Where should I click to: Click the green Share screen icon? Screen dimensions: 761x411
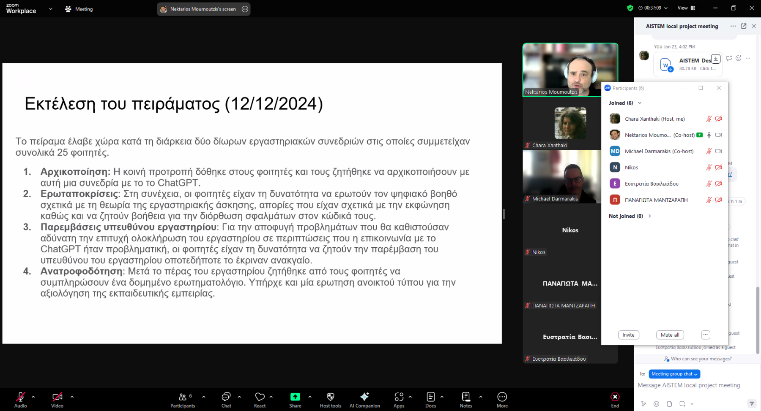pos(295,397)
